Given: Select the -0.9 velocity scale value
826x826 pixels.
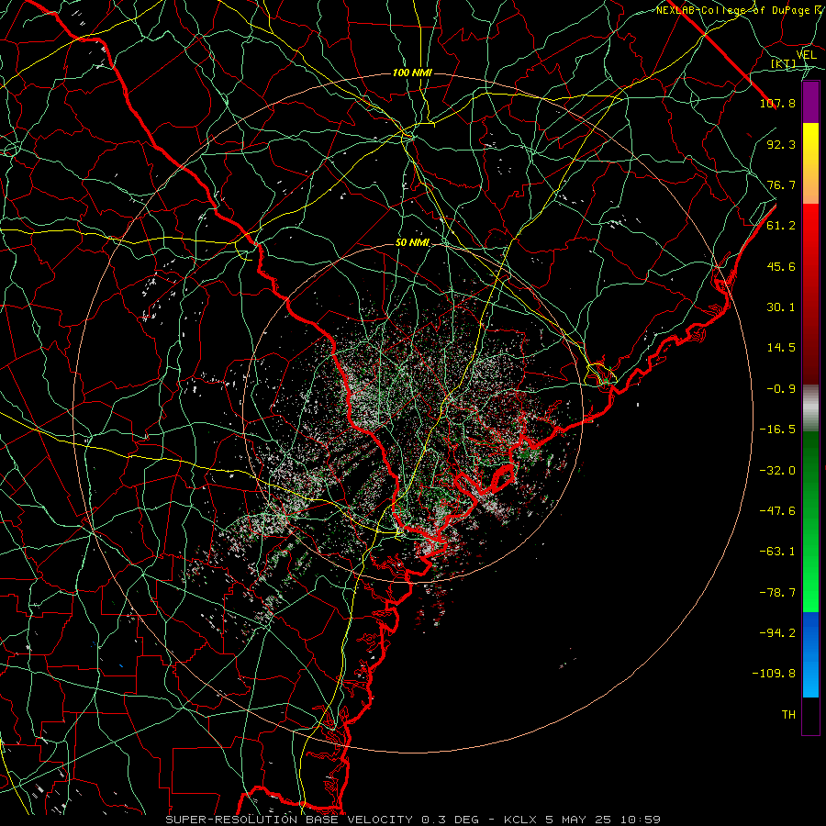Looking at the screenshot, I should pos(781,389).
